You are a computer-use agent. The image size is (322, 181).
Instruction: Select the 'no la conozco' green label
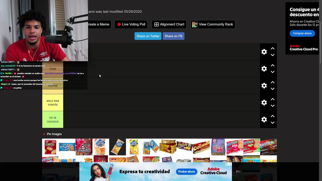(53, 119)
